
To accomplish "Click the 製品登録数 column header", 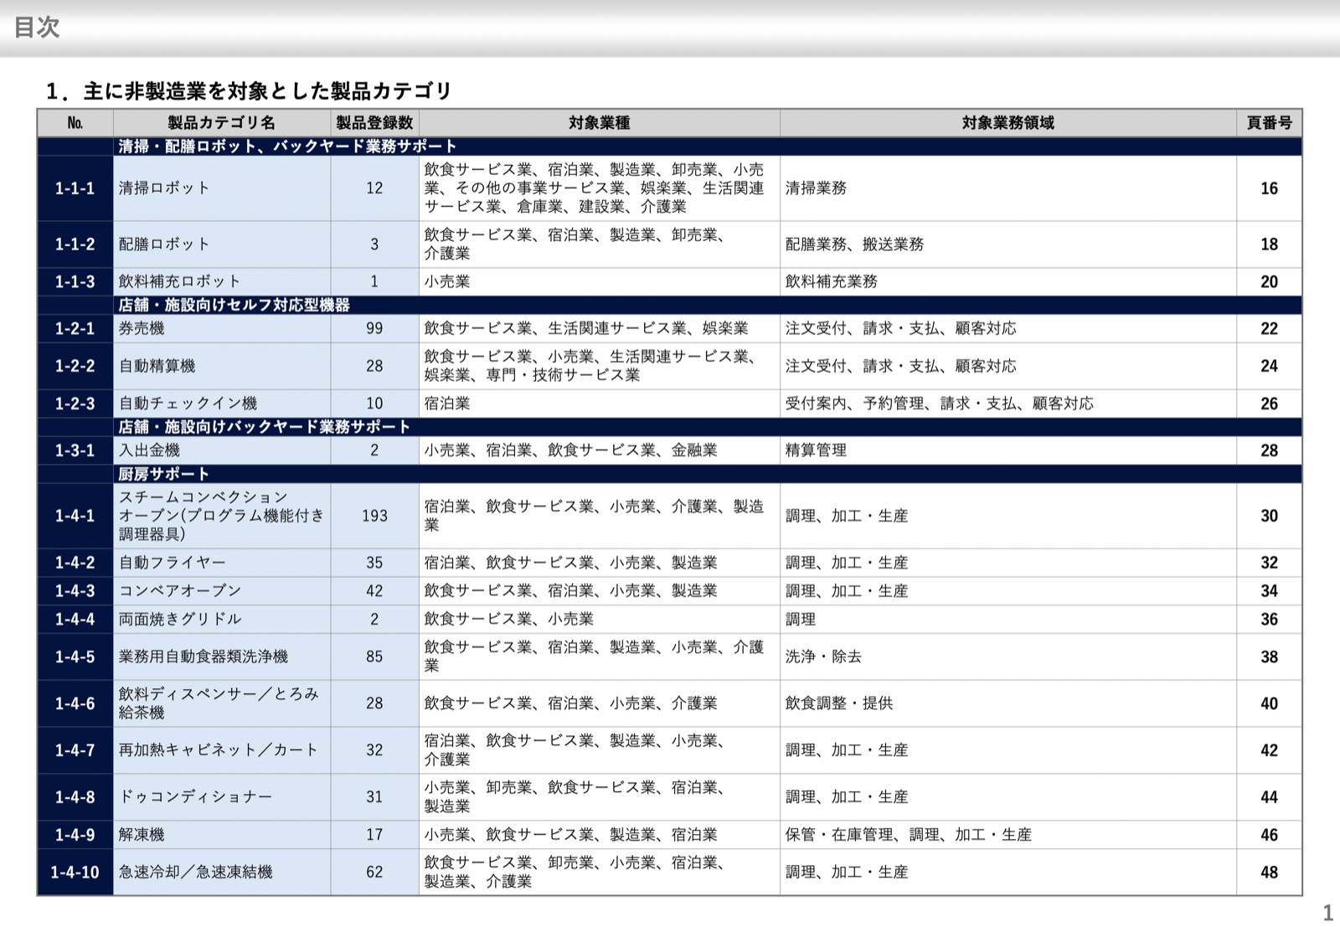I will [x=374, y=123].
